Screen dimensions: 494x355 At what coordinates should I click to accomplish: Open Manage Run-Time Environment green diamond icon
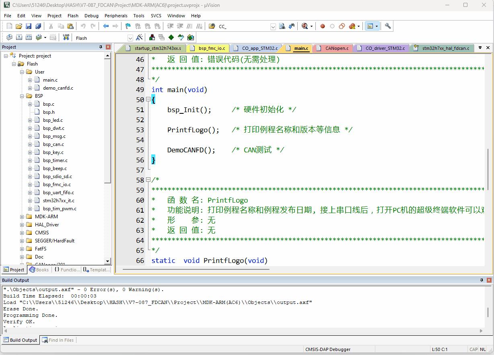pyautogui.click(x=171, y=37)
